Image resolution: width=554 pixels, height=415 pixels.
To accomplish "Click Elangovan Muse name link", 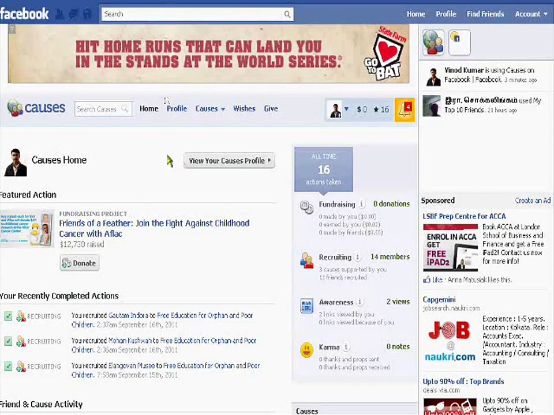I will point(132,365).
